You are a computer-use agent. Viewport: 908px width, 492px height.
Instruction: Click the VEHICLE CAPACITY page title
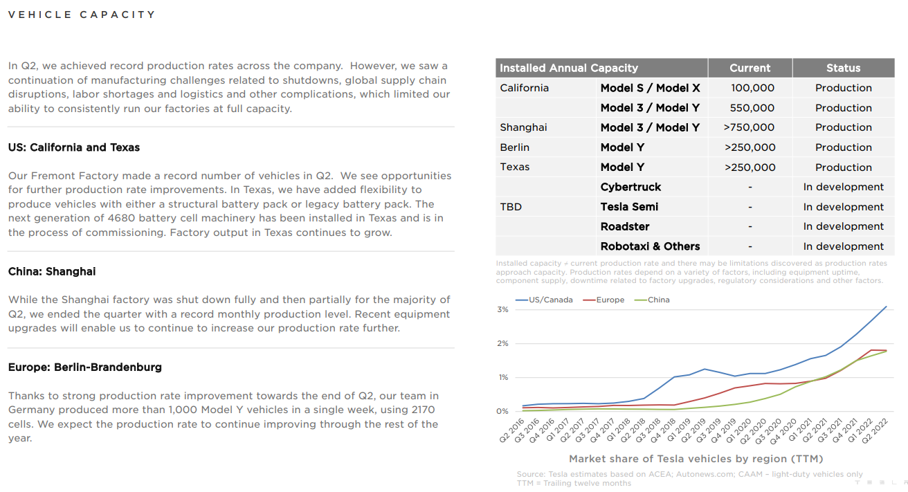click(x=82, y=15)
